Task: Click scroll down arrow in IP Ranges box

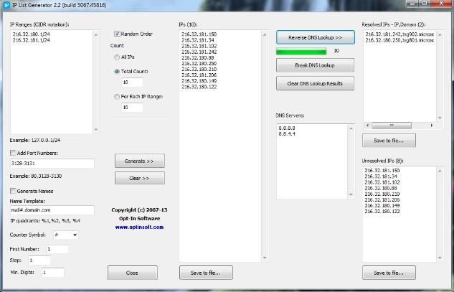Action: pos(96,129)
